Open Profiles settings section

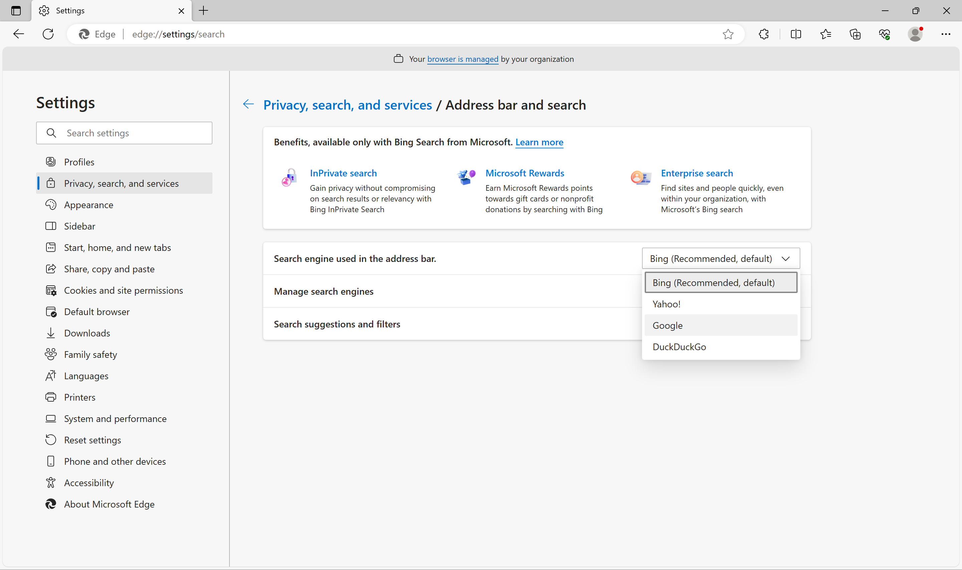124,162
